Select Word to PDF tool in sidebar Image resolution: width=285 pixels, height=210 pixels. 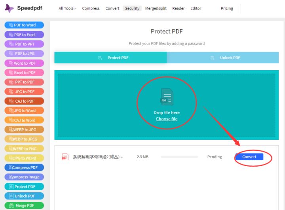[x=24, y=63]
